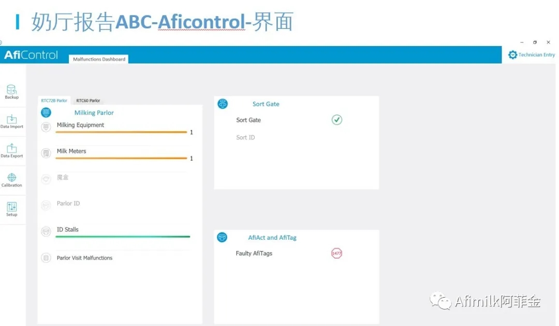Screen dimensions: 559x326
Task: Select the RTC72B Parlor tab
Action: pyautogui.click(x=54, y=101)
